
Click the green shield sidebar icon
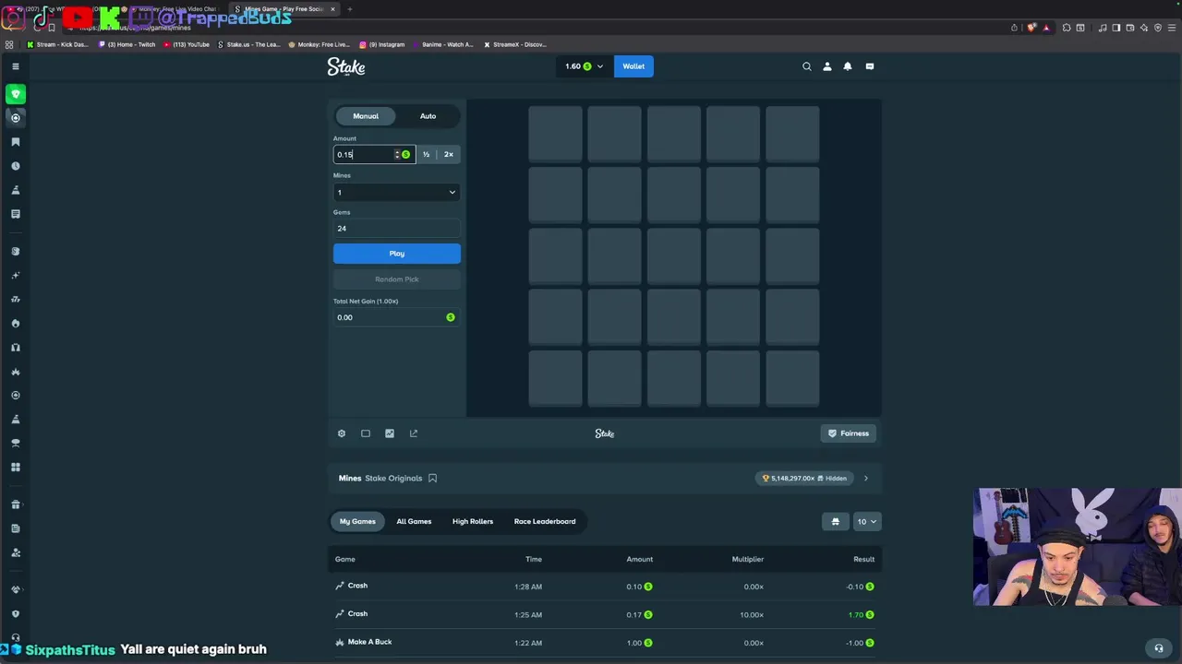pos(16,93)
